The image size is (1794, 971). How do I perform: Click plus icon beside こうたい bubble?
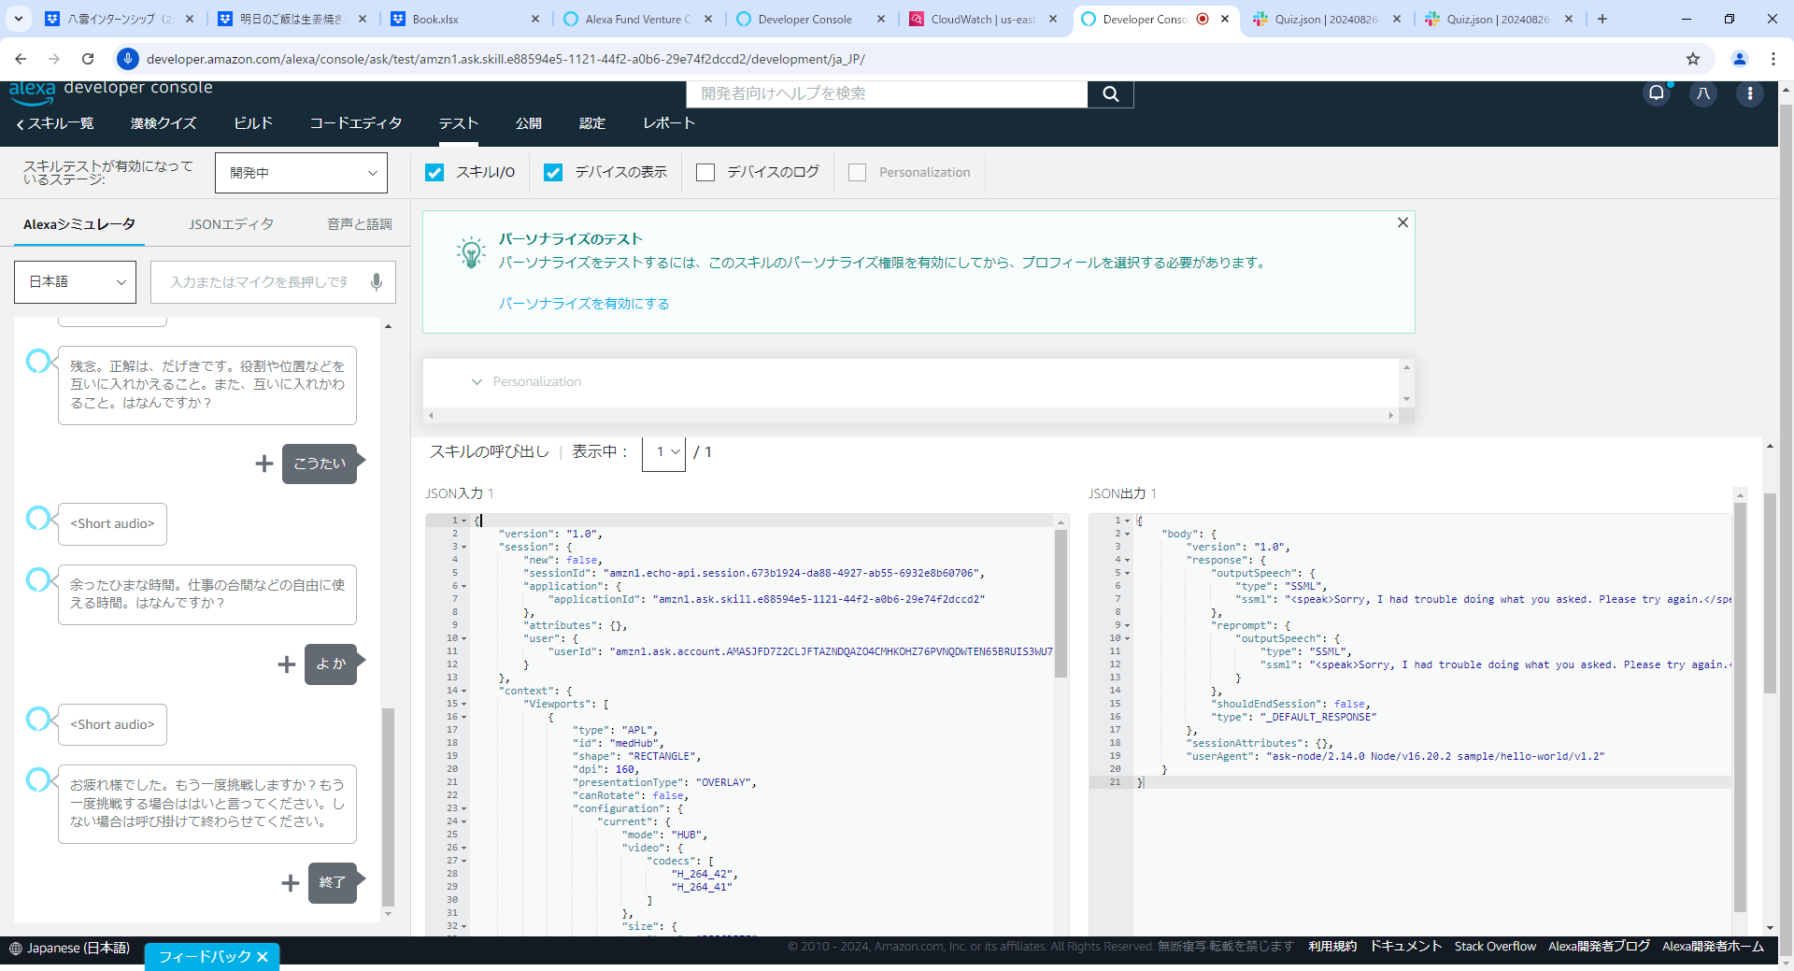click(264, 464)
